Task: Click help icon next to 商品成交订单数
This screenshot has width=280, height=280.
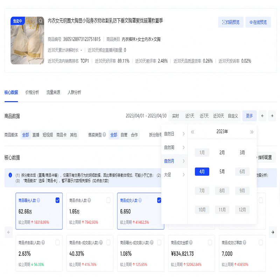Action: 244,243
